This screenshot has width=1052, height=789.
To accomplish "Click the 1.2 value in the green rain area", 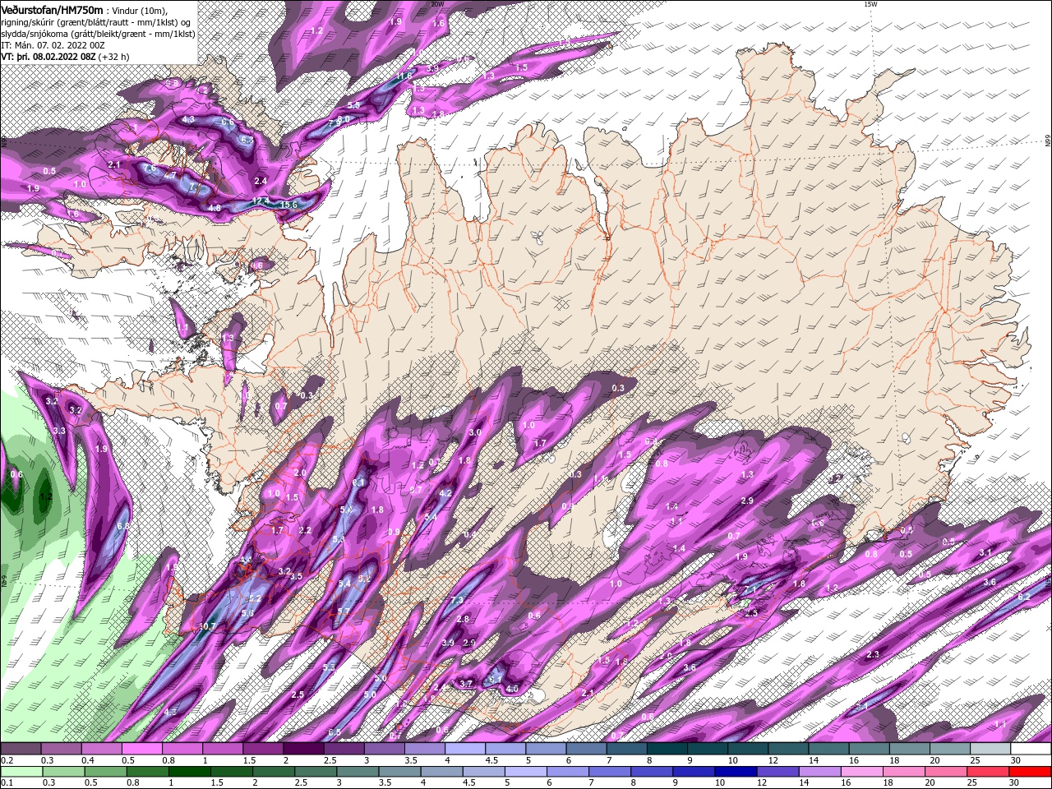I will (46, 496).
